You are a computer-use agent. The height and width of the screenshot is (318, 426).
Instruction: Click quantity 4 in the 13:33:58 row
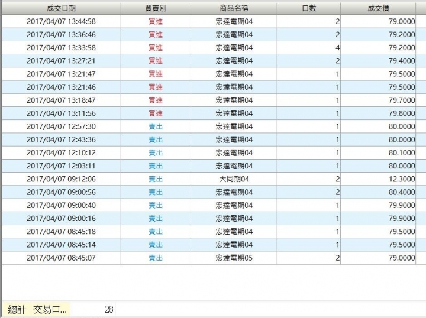click(x=337, y=48)
